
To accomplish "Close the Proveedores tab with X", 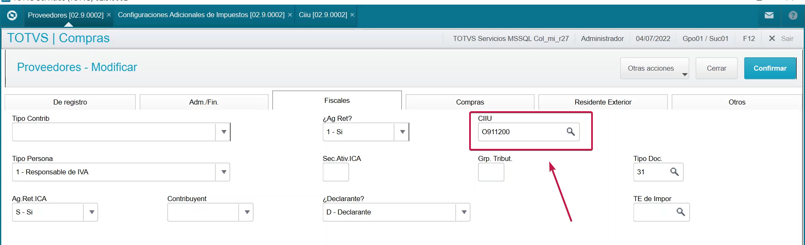I will 109,15.
